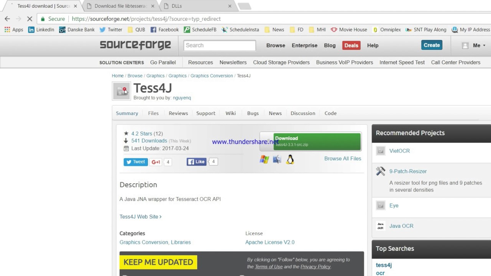Open the Movie House bookmark
The width and height of the screenshot is (491, 276).
coord(349,30)
